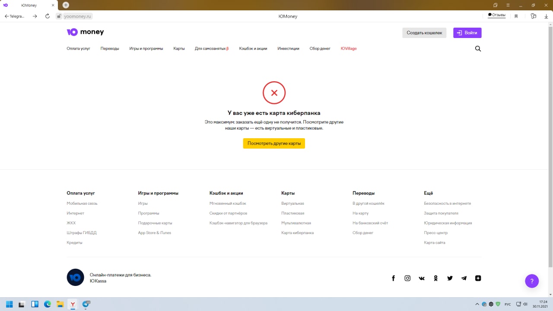Click the Создать кошелек button
Image resolution: width=553 pixels, height=311 pixels.
[424, 33]
